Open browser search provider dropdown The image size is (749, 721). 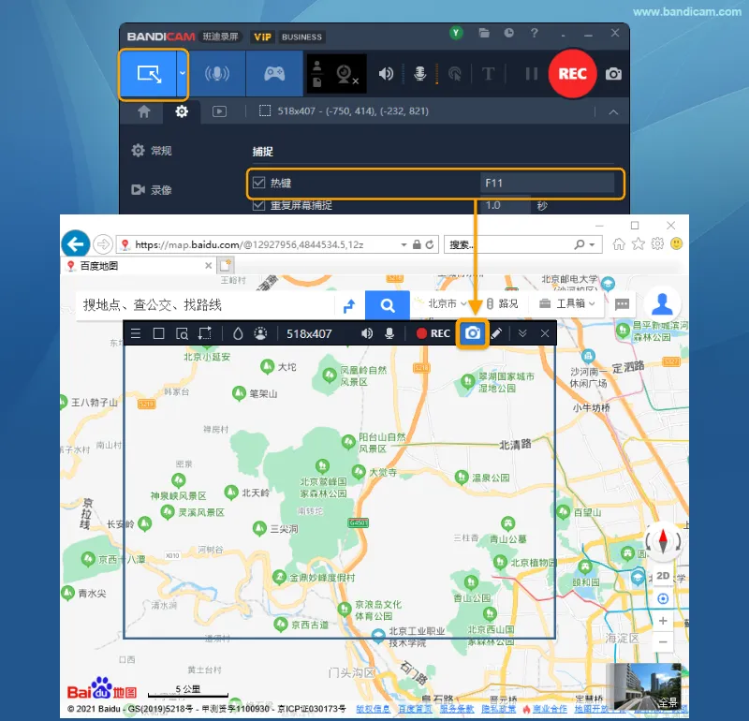click(x=593, y=244)
